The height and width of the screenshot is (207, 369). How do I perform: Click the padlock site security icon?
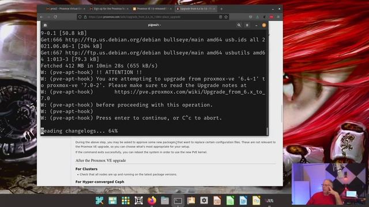point(85,17)
